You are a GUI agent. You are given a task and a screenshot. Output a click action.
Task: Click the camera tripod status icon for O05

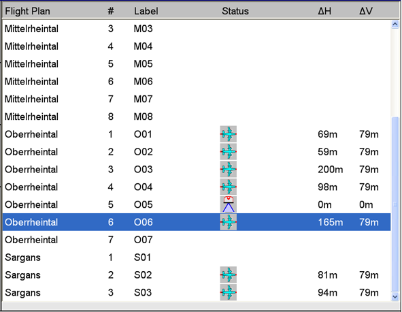pos(228,204)
